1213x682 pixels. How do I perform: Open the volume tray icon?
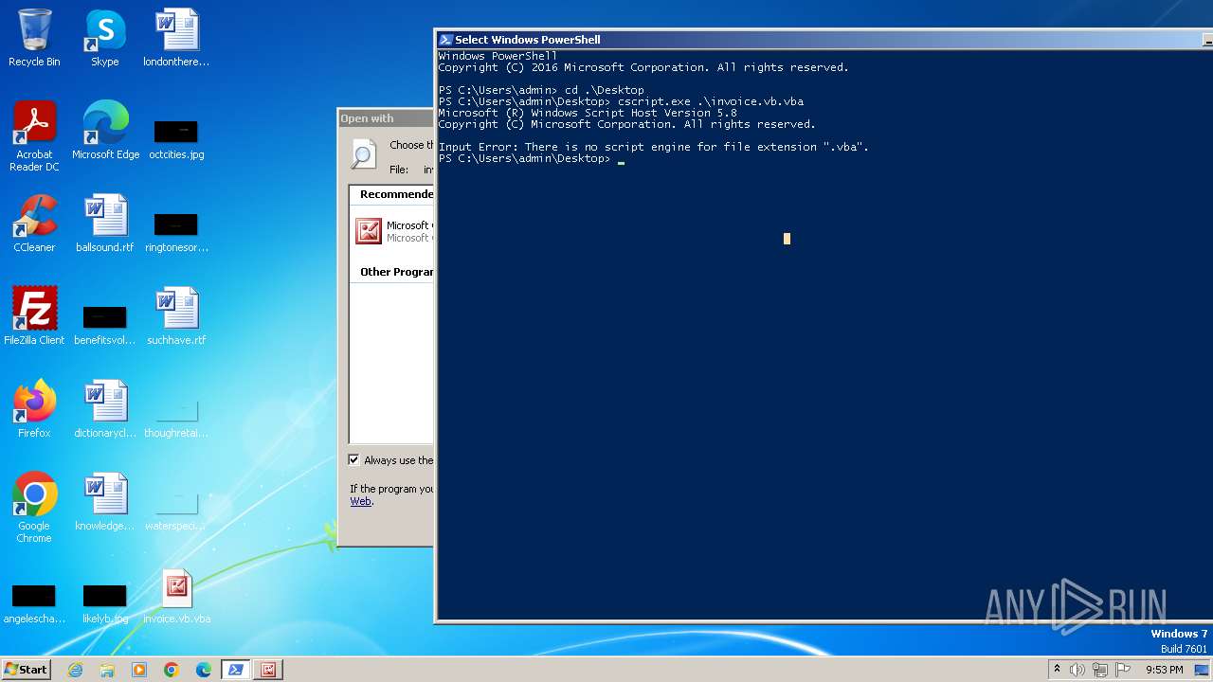point(1077,670)
